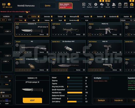Click the upgrade arrow on M3 card
The image size is (135, 108).
[x=17, y=45]
